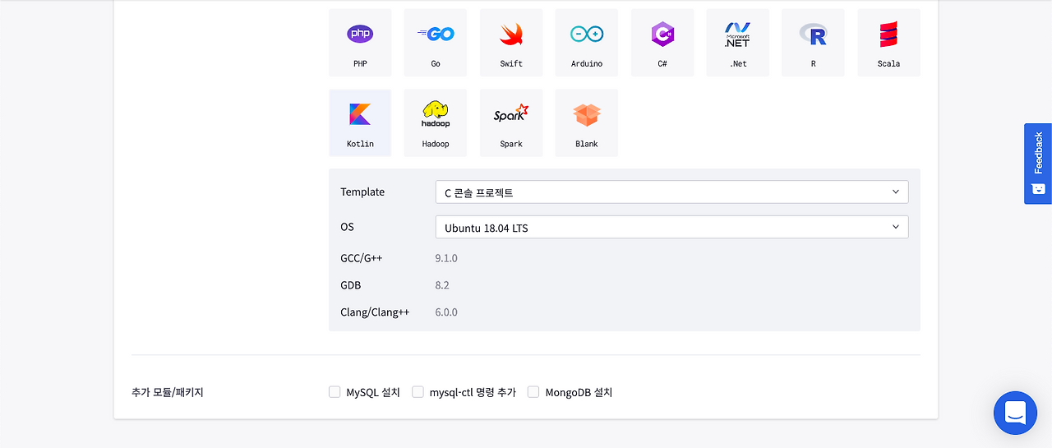Click the Clang/Clang++ row label
Screen dimensions: 1052x448
[x=375, y=312]
